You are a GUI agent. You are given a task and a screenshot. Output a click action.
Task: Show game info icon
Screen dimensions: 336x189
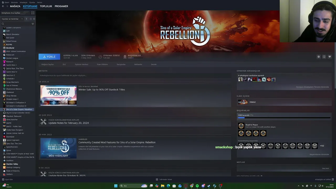pyautogui.click(x=324, y=57)
